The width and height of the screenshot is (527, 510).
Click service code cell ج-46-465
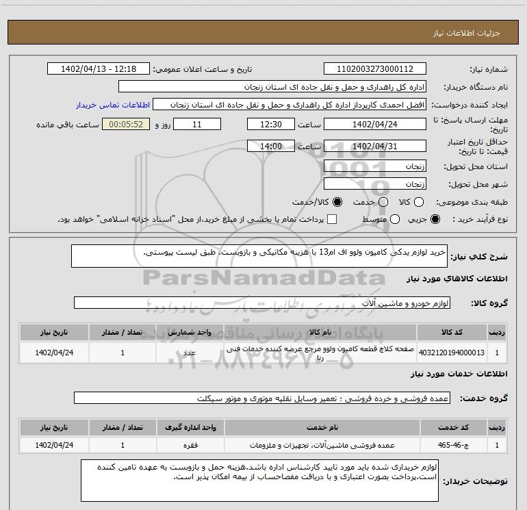[453, 445]
